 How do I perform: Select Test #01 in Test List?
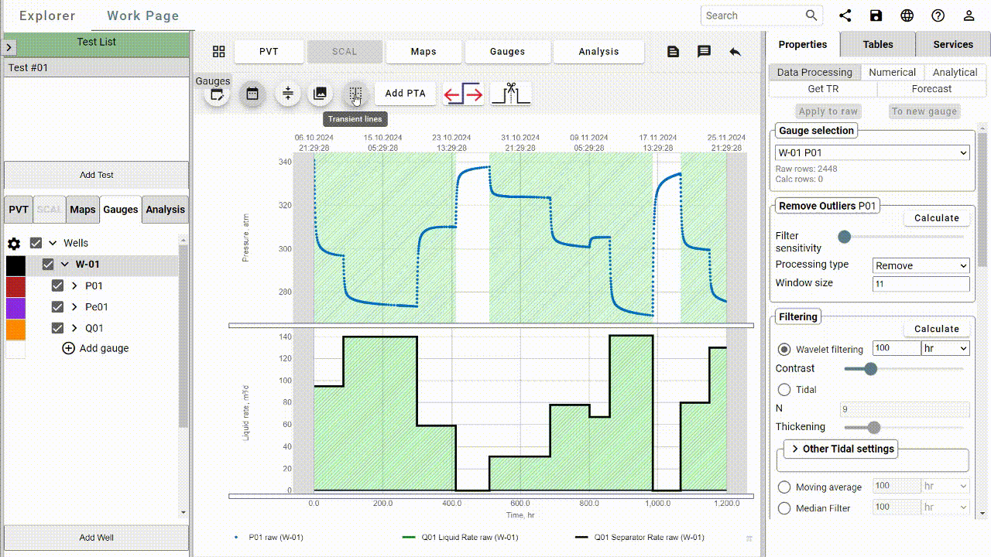pyautogui.click(x=97, y=68)
